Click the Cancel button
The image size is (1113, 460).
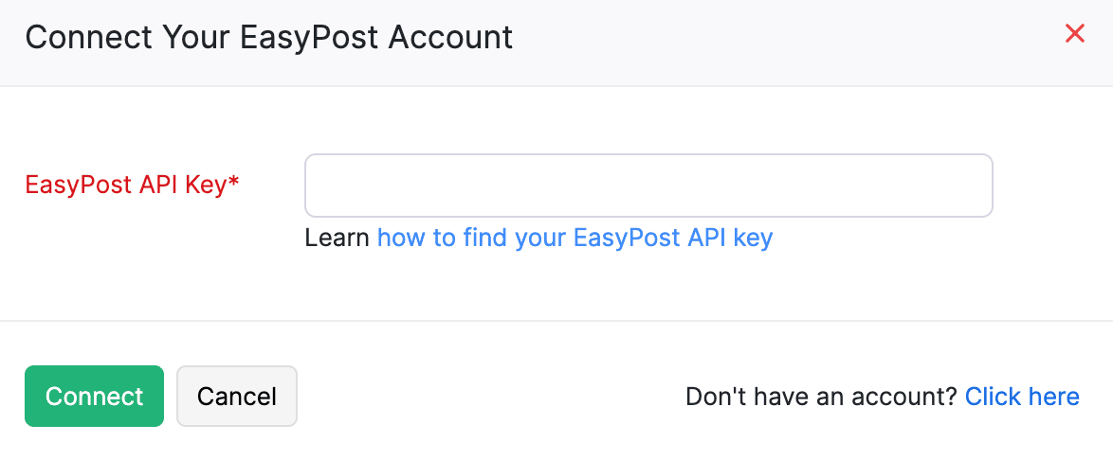tap(237, 396)
